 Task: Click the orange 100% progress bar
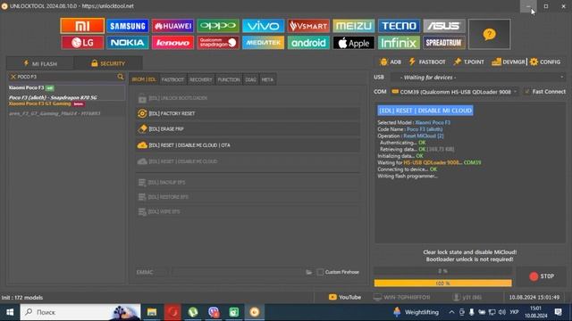pos(443,284)
